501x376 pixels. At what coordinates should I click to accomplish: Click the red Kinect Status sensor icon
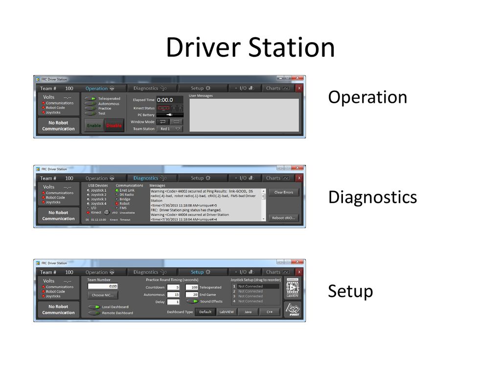click(x=163, y=108)
